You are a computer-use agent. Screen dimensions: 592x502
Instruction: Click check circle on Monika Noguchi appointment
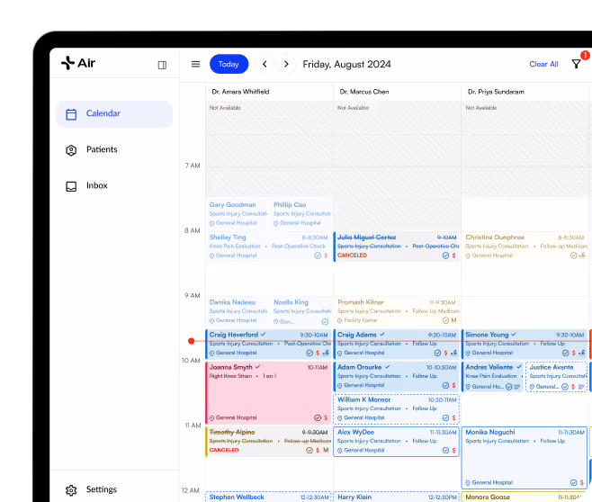point(573,483)
